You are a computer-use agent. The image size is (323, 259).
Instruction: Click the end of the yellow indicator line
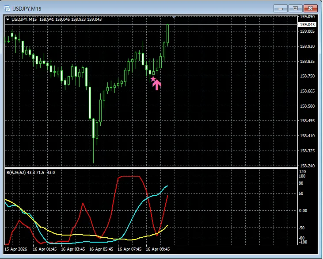167,225
